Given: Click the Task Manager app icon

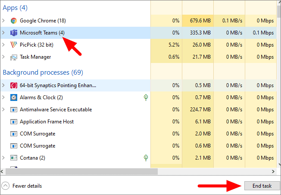Looking at the screenshot, I should pyautogui.click(x=14, y=57).
